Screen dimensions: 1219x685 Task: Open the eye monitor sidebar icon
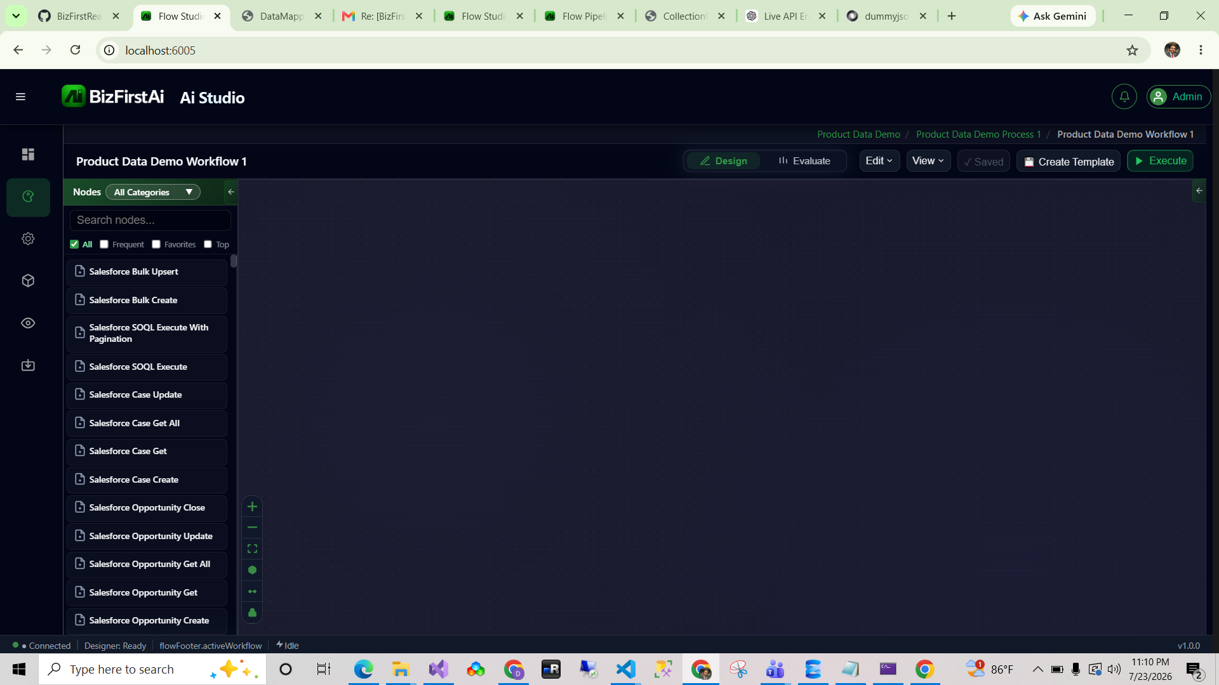[28, 323]
